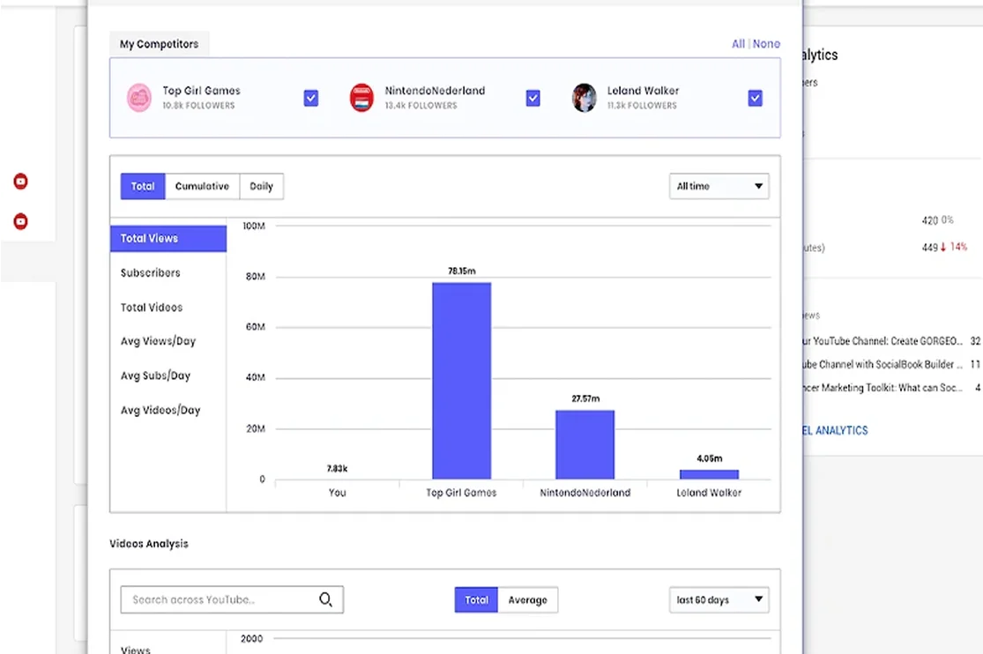Uncheck the Leland Walker competitor checkbox
This screenshot has height=654, width=983.
(756, 98)
